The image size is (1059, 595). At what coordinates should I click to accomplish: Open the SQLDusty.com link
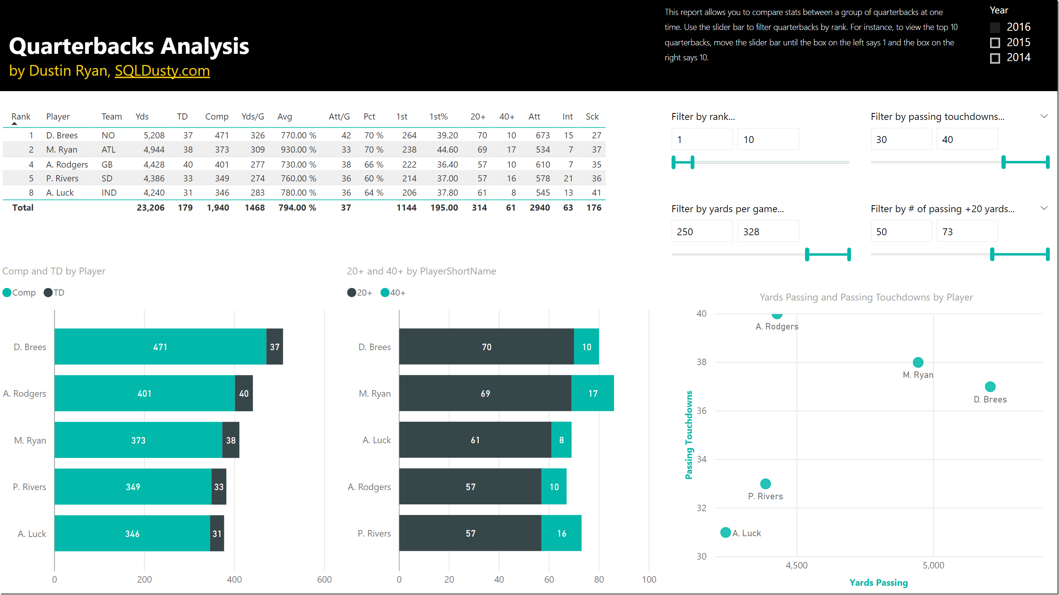click(162, 71)
